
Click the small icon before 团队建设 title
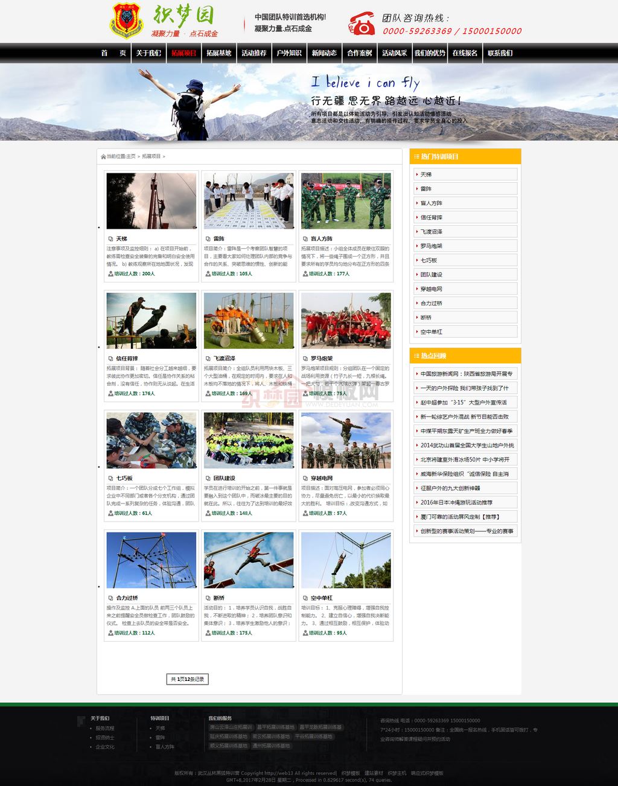(208, 479)
